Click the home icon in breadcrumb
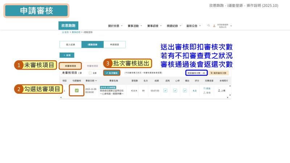This screenshot has width=290, height=163. [x=63, y=32]
